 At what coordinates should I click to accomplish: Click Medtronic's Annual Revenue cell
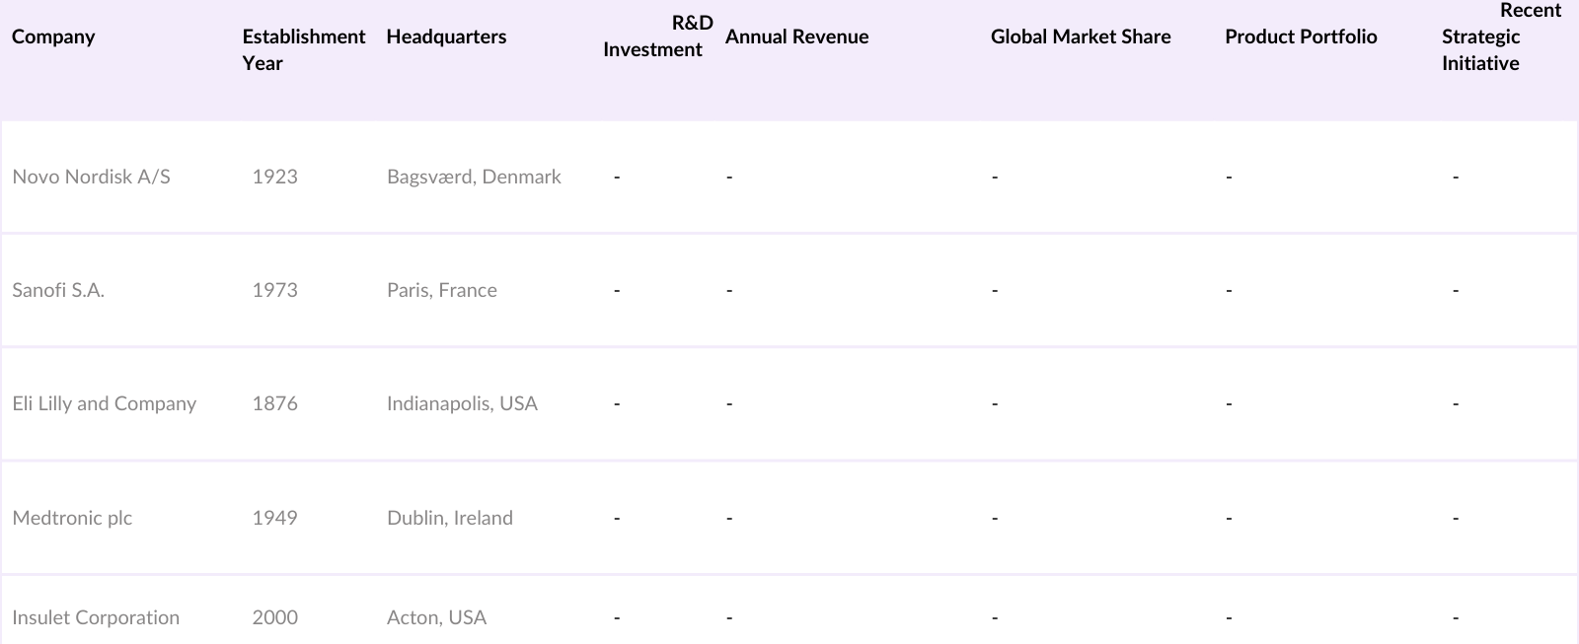pyautogui.click(x=729, y=518)
